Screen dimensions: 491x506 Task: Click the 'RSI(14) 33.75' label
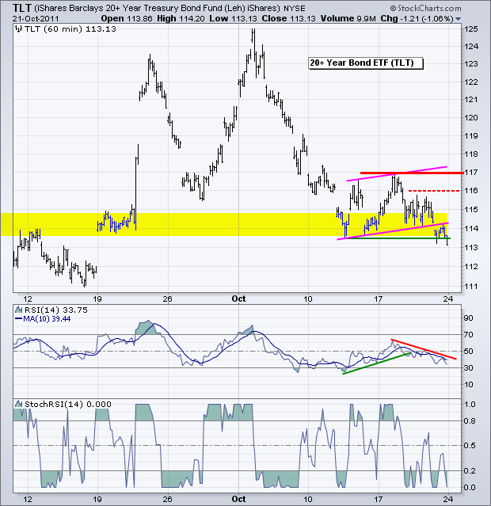(56, 310)
